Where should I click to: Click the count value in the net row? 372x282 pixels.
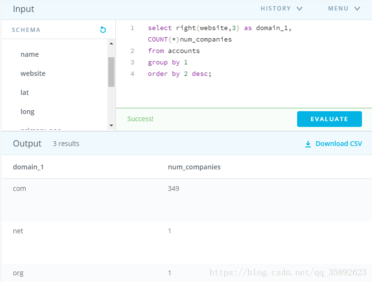[169, 231]
